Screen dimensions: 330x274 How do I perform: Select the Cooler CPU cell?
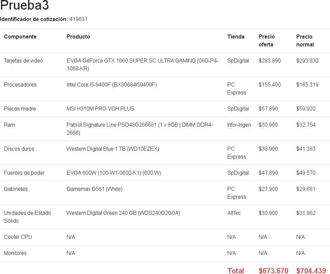tap(18, 237)
